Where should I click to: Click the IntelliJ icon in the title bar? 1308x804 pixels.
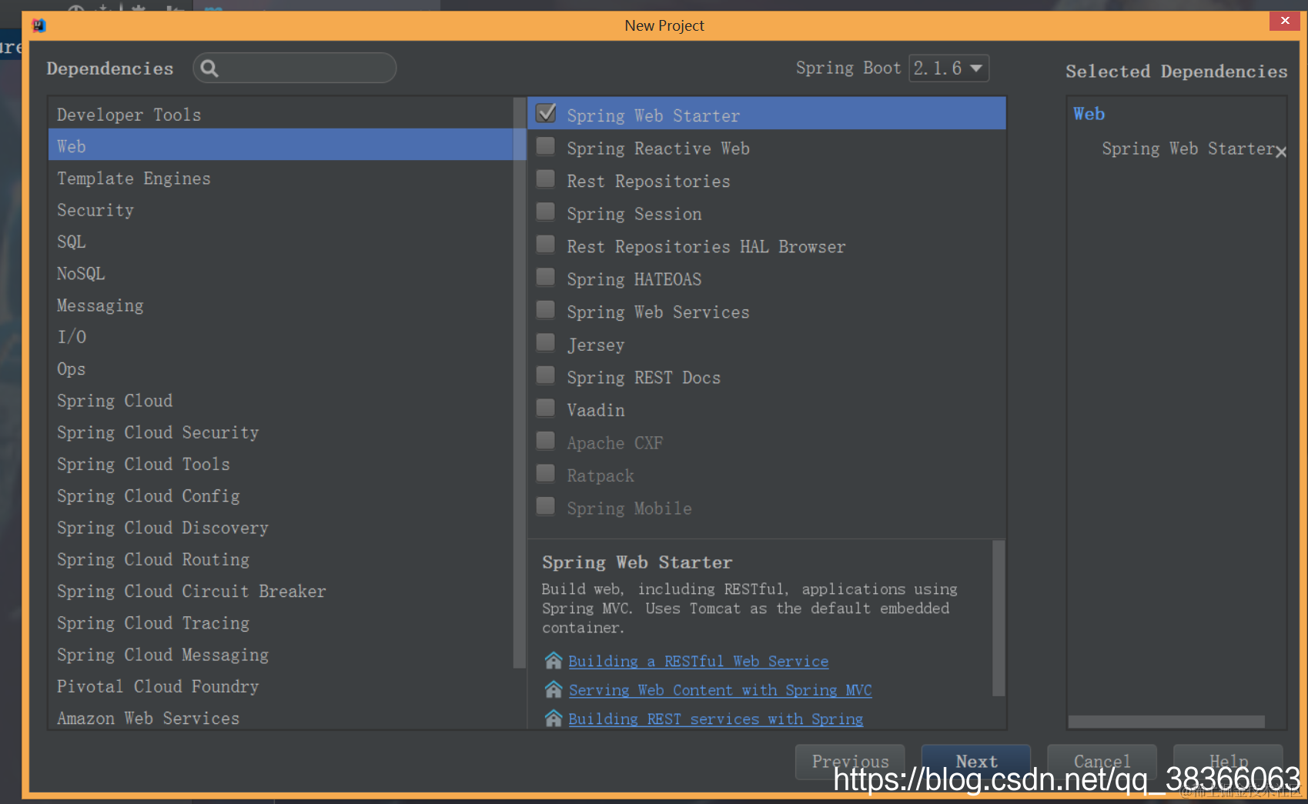point(38,25)
